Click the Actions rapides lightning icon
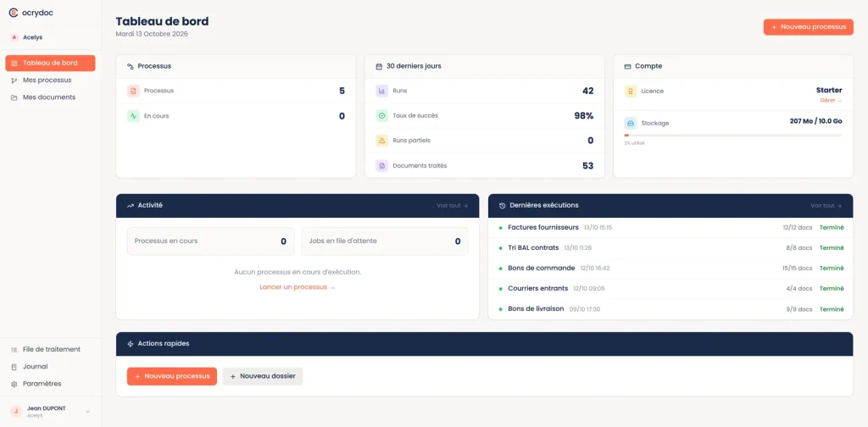 130,344
